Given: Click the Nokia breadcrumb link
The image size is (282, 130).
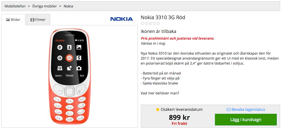Looking at the screenshot, I should pos(68,6).
